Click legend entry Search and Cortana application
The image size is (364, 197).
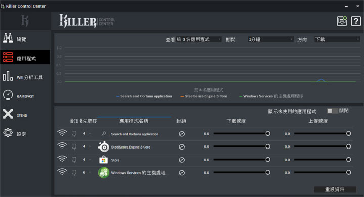click(x=144, y=96)
